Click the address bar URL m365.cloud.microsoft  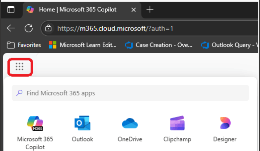[115, 29]
